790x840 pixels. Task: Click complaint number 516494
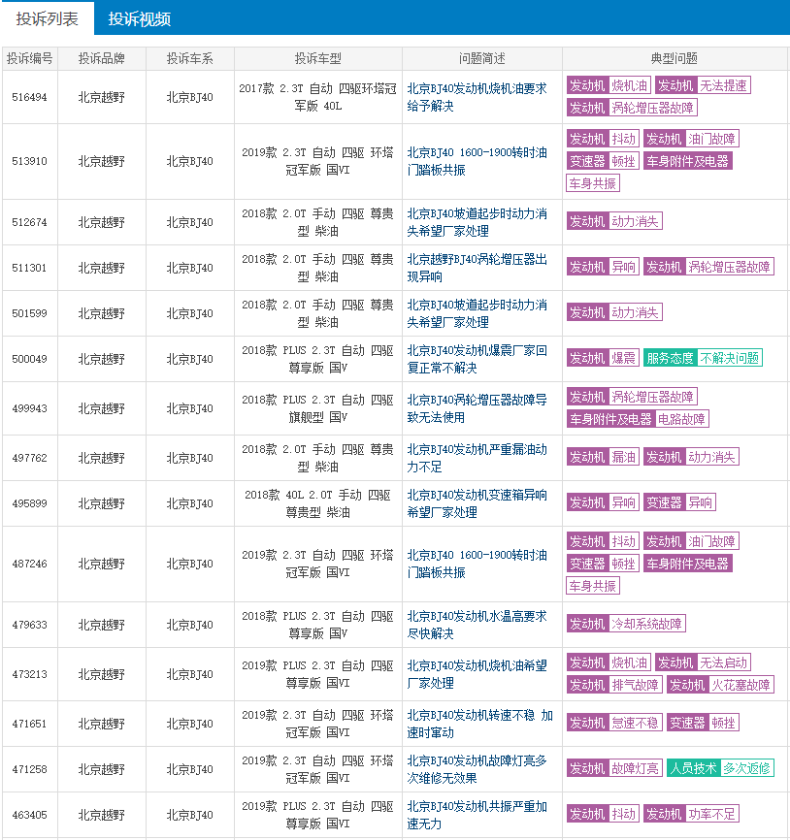coord(29,98)
